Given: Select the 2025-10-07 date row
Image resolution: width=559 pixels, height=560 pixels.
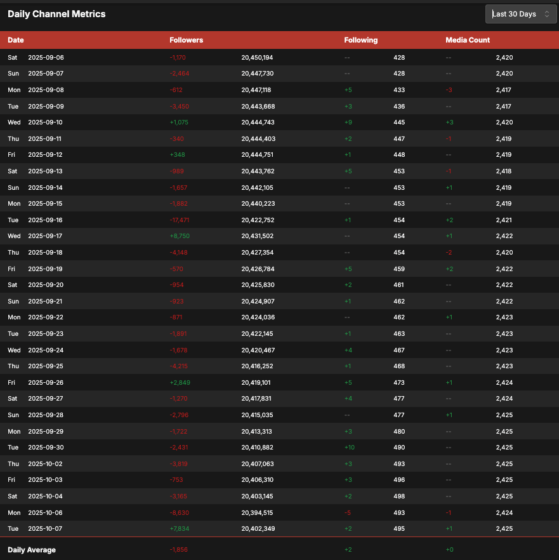Looking at the screenshot, I should [x=46, y=528].
